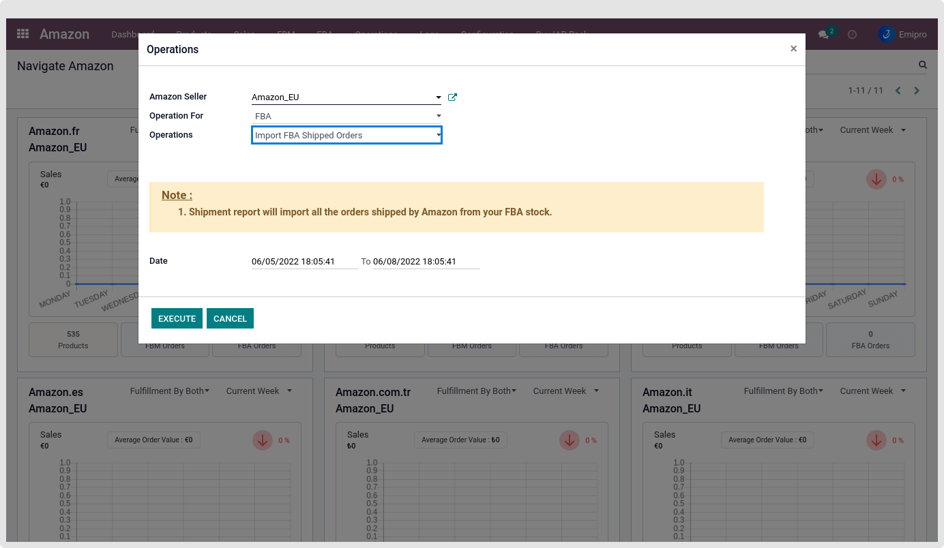Open the apps grid menu icon
This screenshot has width=944, height=548.
click(x=23, y=34)
